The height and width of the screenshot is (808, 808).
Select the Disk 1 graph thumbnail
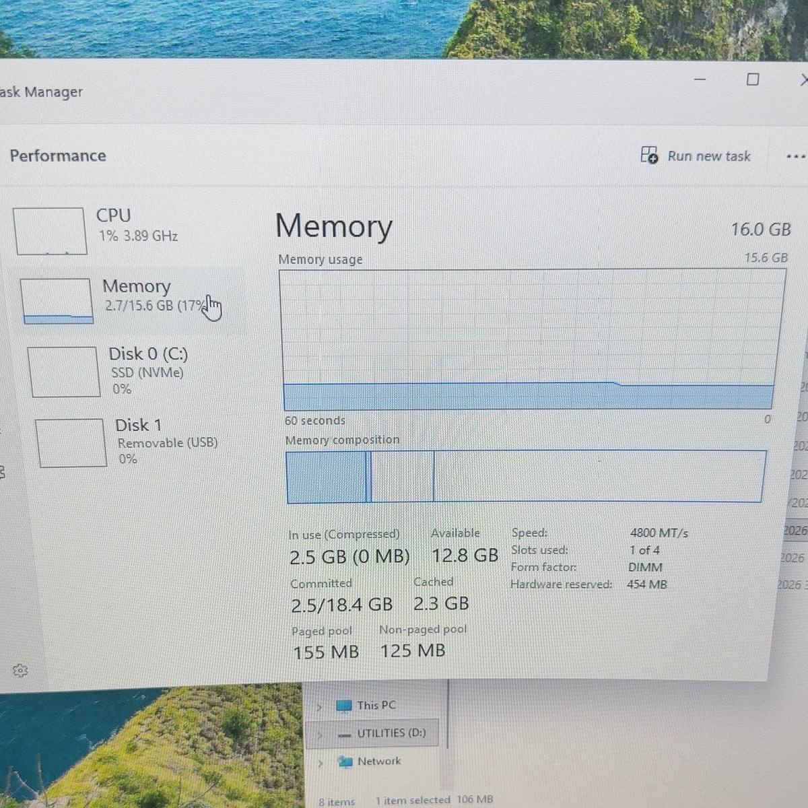tap(71, 442)
